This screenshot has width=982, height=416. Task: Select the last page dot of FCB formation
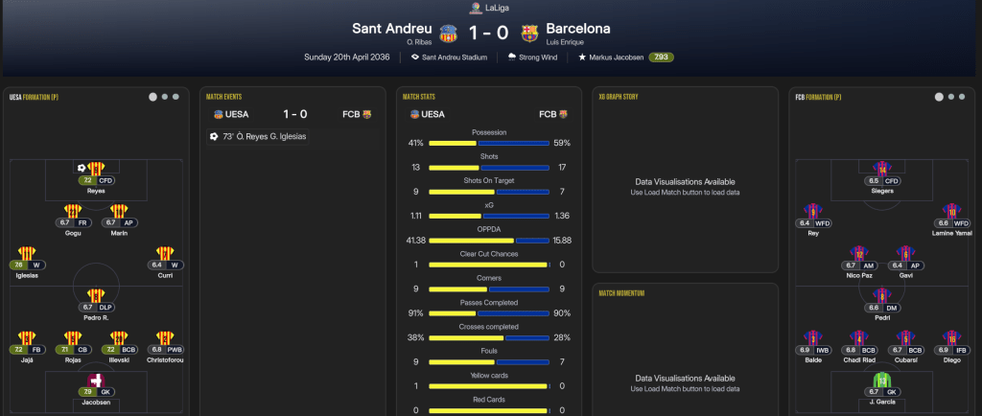[x=962, y=97]
